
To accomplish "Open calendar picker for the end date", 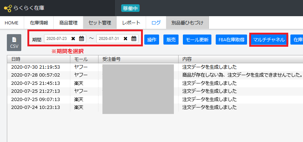I will [x=134, y=38].
